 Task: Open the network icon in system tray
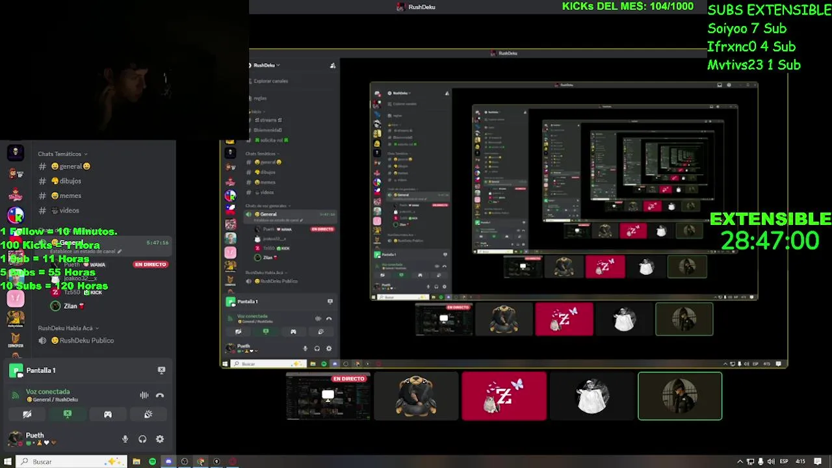pyautogui.click(x=751, y=461)
